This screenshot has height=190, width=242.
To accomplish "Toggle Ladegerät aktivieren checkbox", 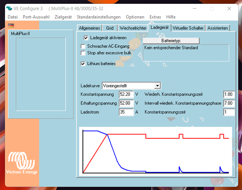I will tap(86, 38).
